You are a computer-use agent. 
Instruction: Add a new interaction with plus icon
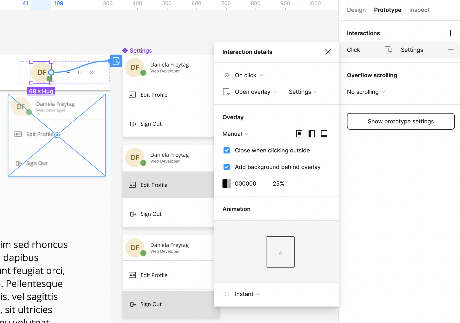pos(450,33)
